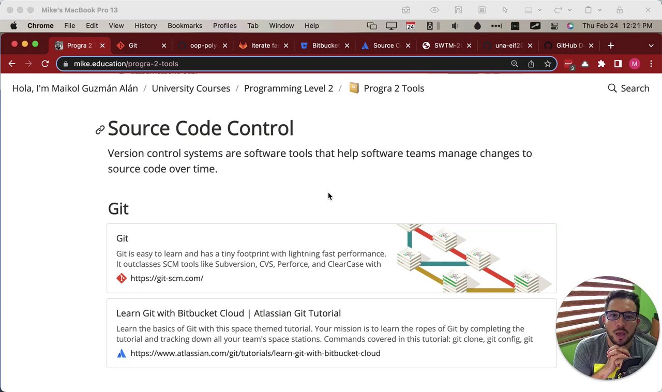View site info via the lock icon
This screenshot has height=392, width=662.
point(65,64)
